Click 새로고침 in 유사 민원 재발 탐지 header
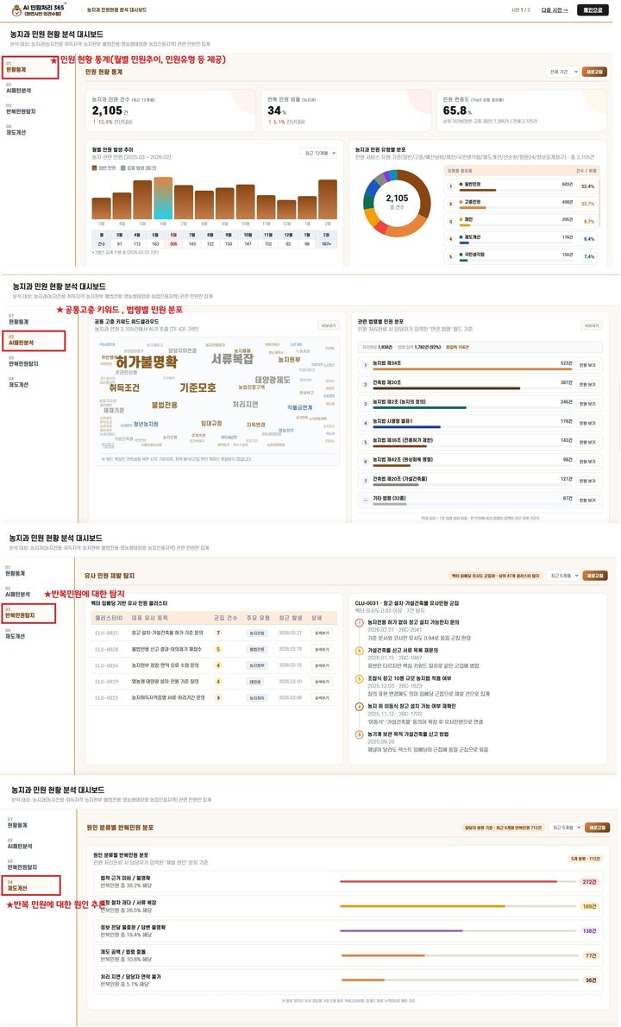Screen dimensions: 621x1027 (595, 576)
